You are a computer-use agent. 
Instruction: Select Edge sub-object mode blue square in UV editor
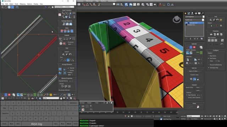6,95
